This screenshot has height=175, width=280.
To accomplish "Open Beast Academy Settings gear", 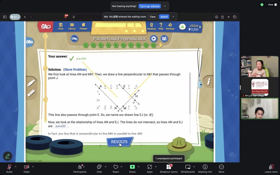I will pos(170,26).
